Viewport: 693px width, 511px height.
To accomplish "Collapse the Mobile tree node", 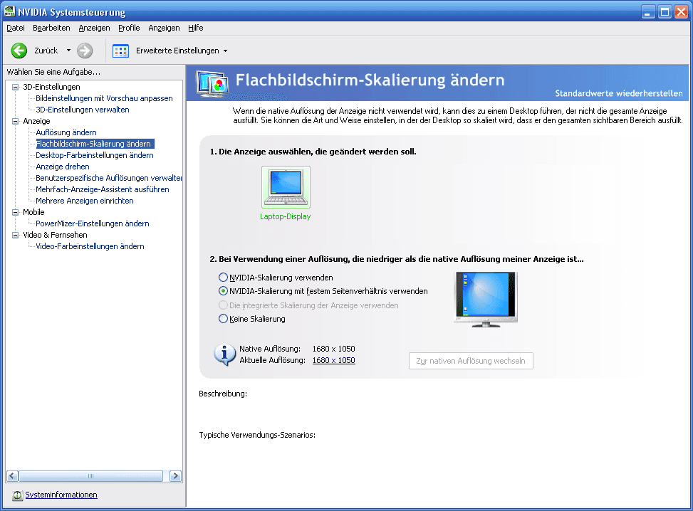I will coord(16,212).
